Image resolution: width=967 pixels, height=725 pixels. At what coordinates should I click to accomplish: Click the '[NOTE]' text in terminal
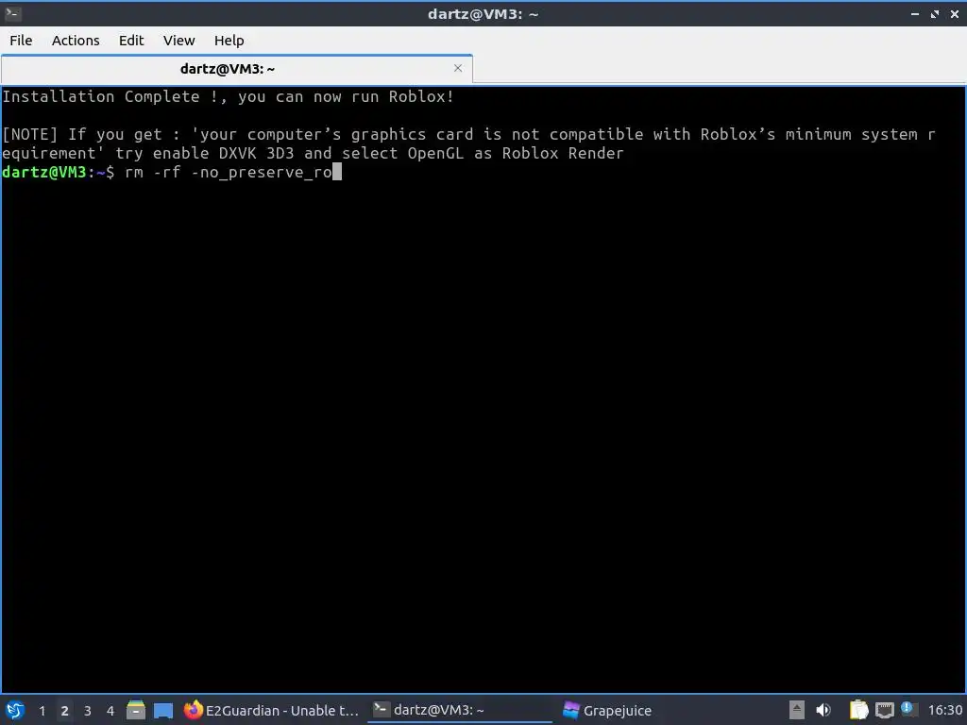pos(29,134)
